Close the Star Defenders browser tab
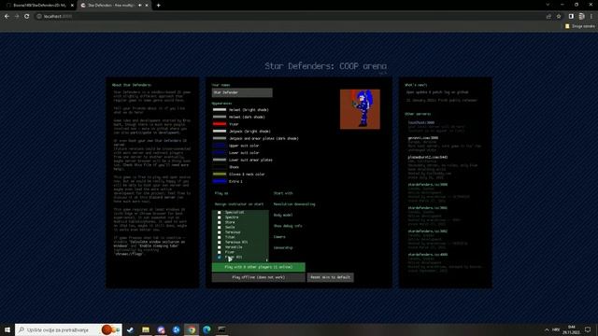The image size is (598, 336). (147, 6)
